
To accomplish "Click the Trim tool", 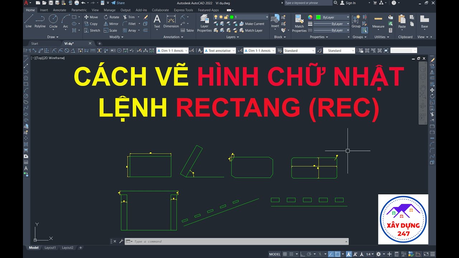I will 128,17.
